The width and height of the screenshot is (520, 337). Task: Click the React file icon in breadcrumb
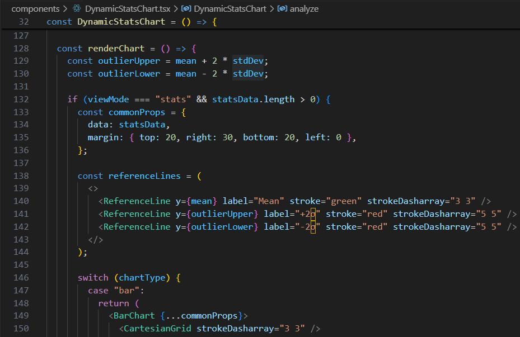[x=77, y=8]
